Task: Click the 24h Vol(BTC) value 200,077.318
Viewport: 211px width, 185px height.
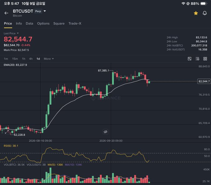Action: pyautogui.click(x=199, y=45)
